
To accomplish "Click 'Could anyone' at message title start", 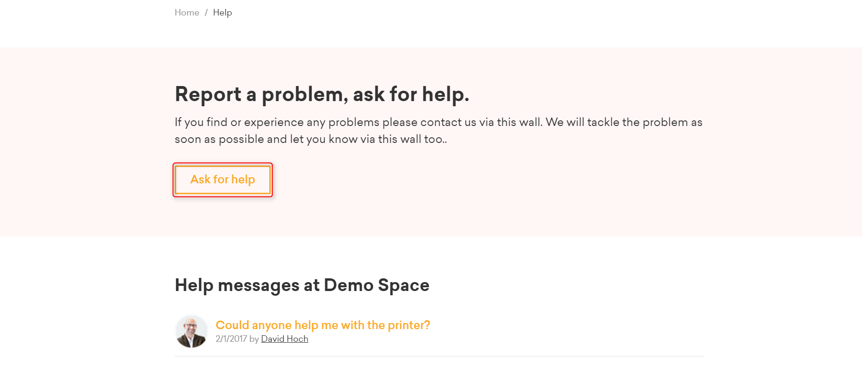I will point(254,325).
